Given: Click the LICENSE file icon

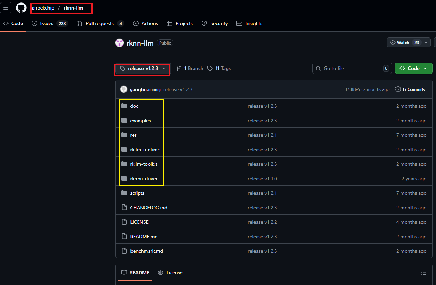Looking at the screenshot, I should click(124, 222).
